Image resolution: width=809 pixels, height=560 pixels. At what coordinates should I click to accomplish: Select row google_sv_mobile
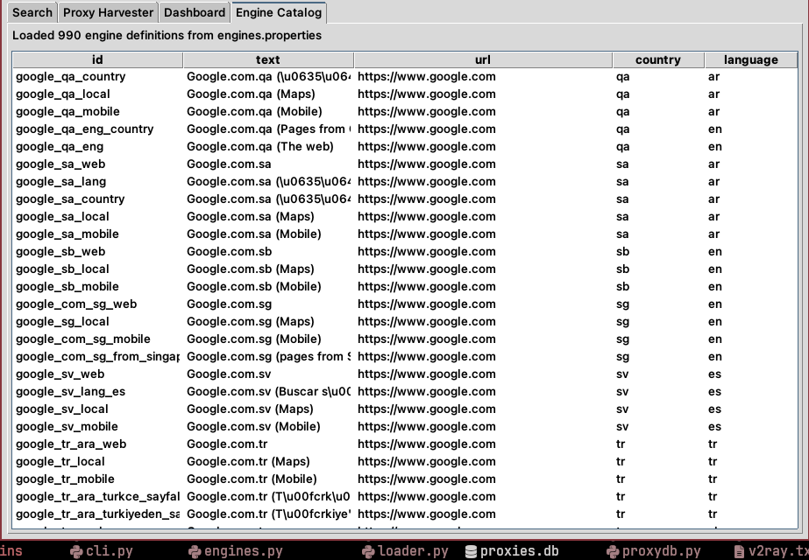pos(405,427)
